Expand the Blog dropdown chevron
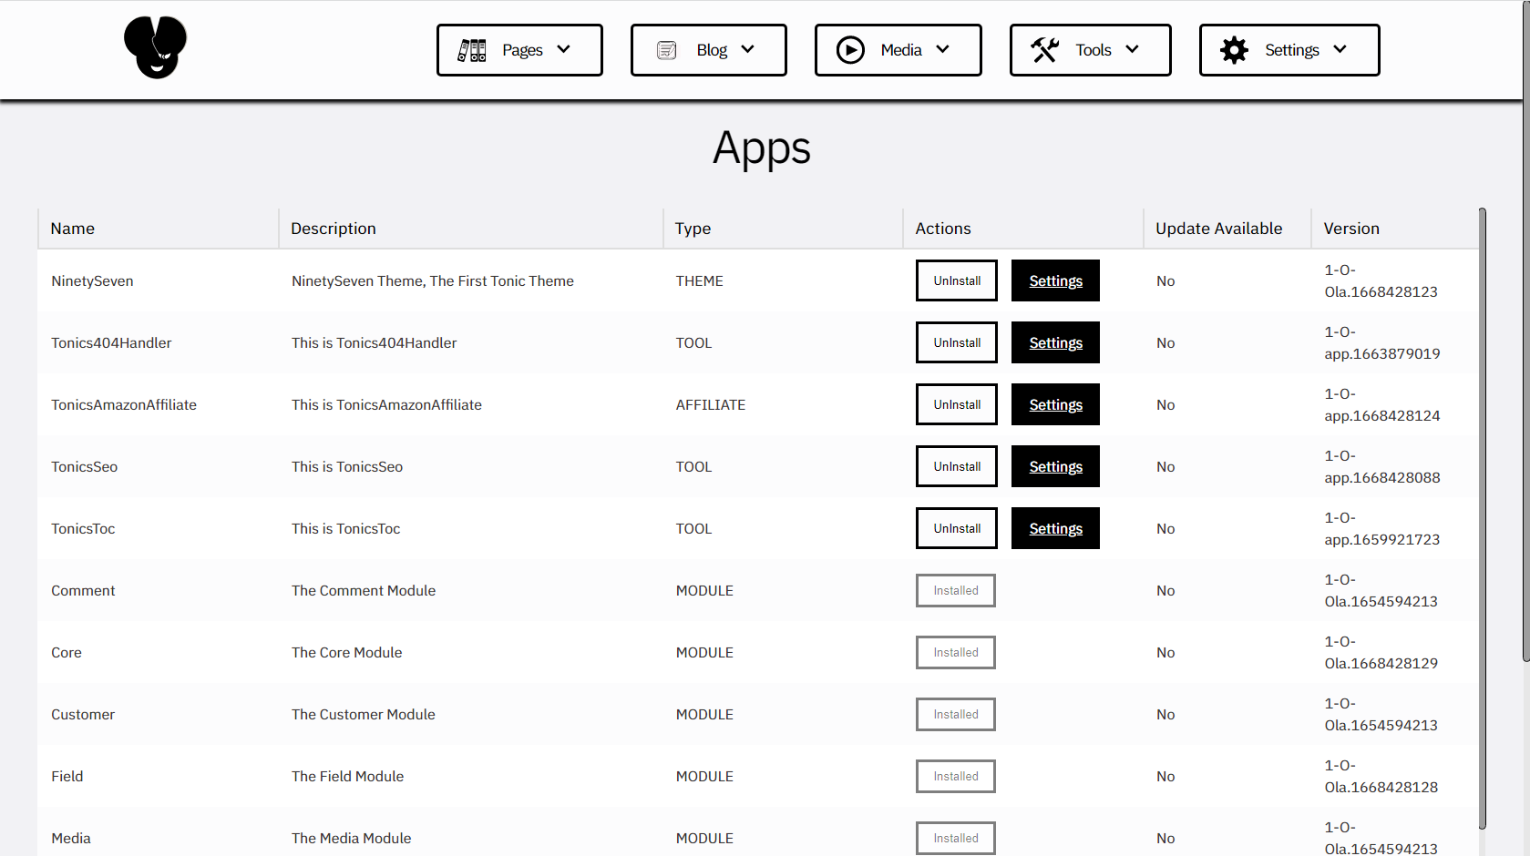This screenshot has width=1530, height=856. pyautogui.click(x=747, y=50)
